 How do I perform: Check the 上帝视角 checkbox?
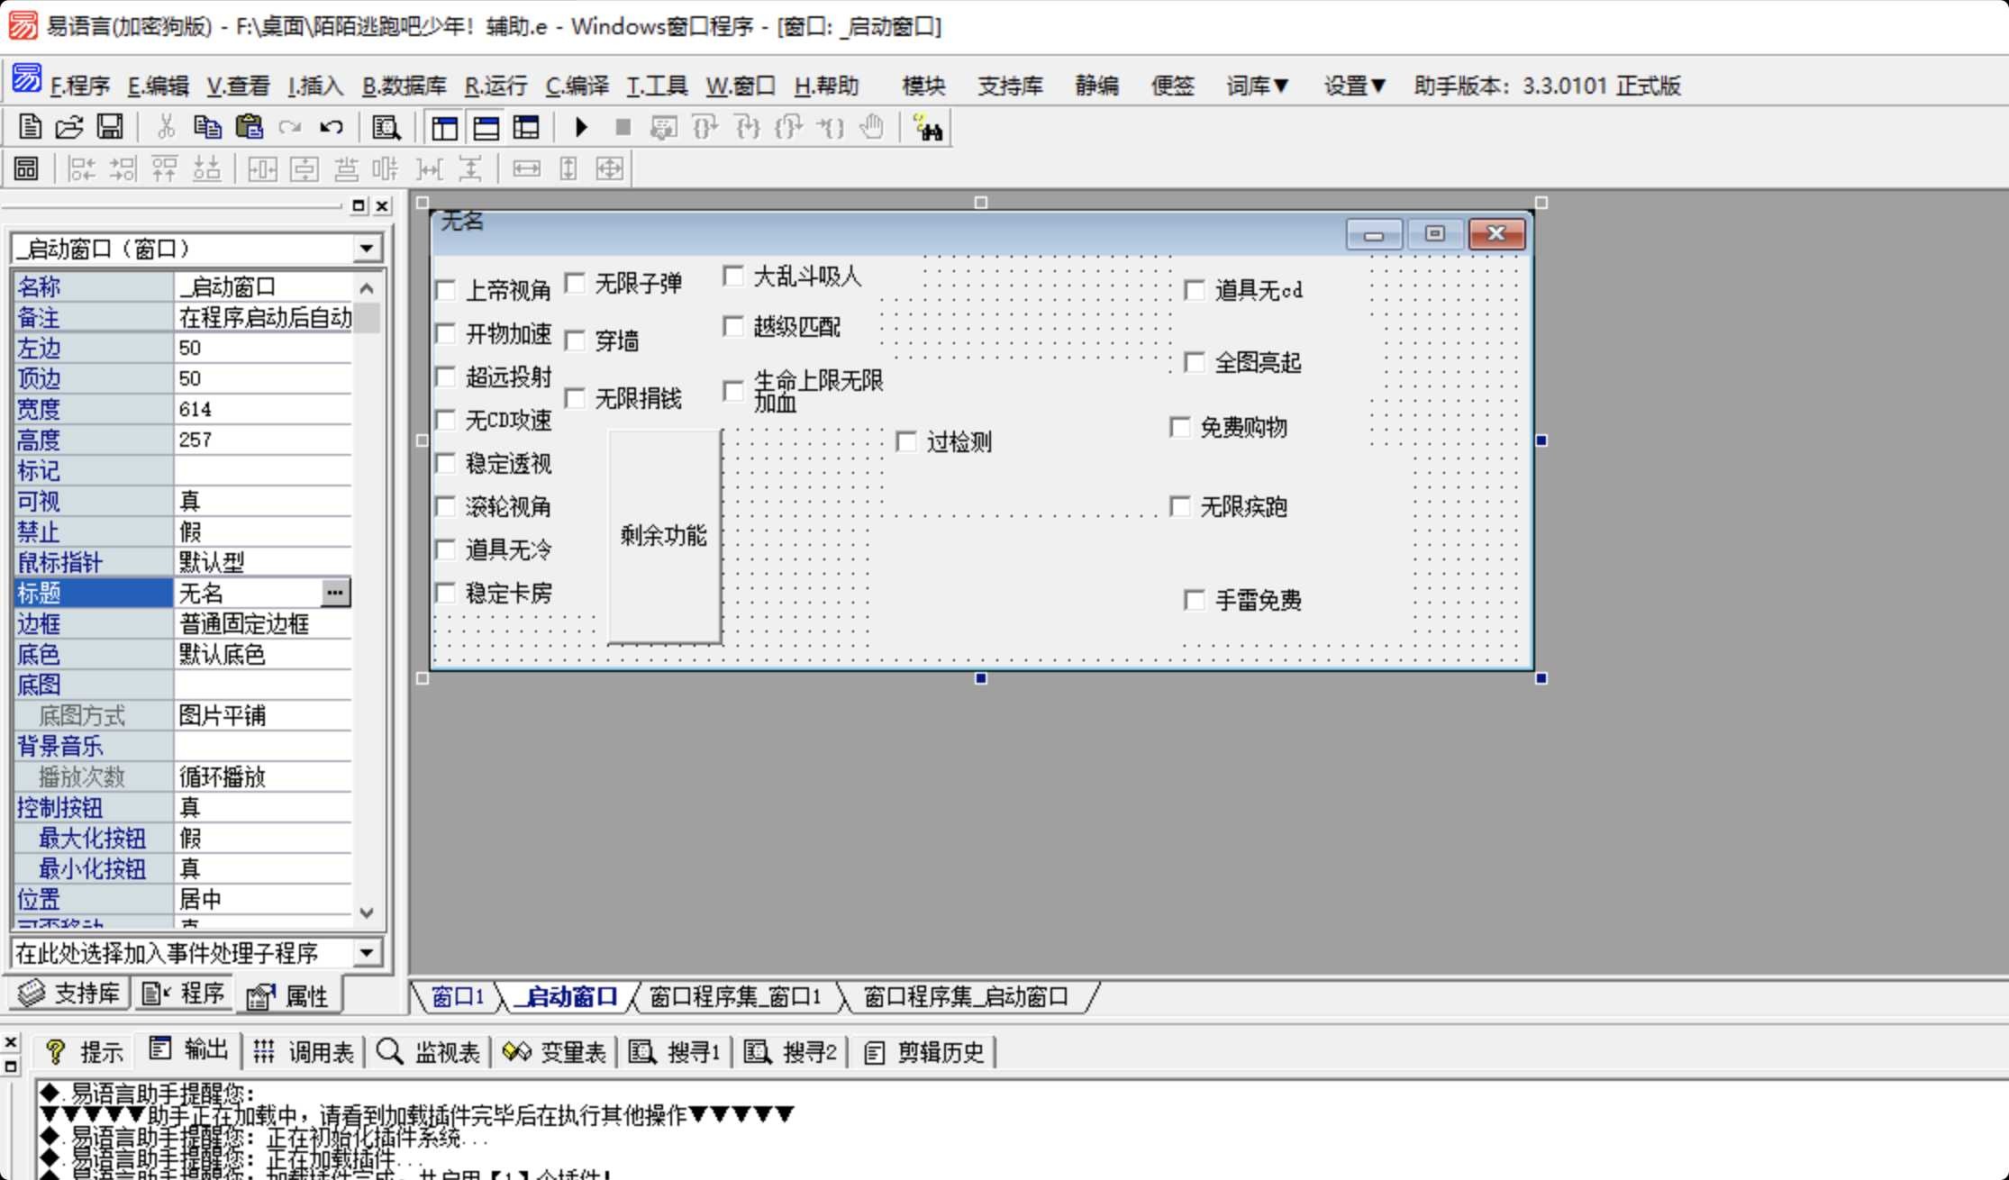(446, 290)
